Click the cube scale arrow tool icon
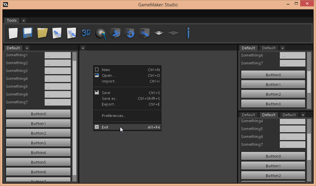This screenshot has height=186, width=316. click(144, 33)
